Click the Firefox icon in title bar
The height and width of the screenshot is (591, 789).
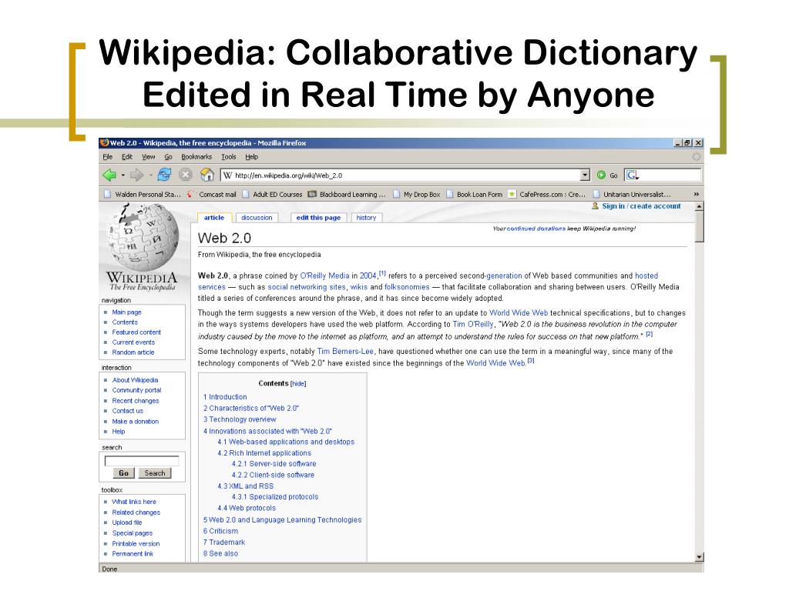point(104,142)
